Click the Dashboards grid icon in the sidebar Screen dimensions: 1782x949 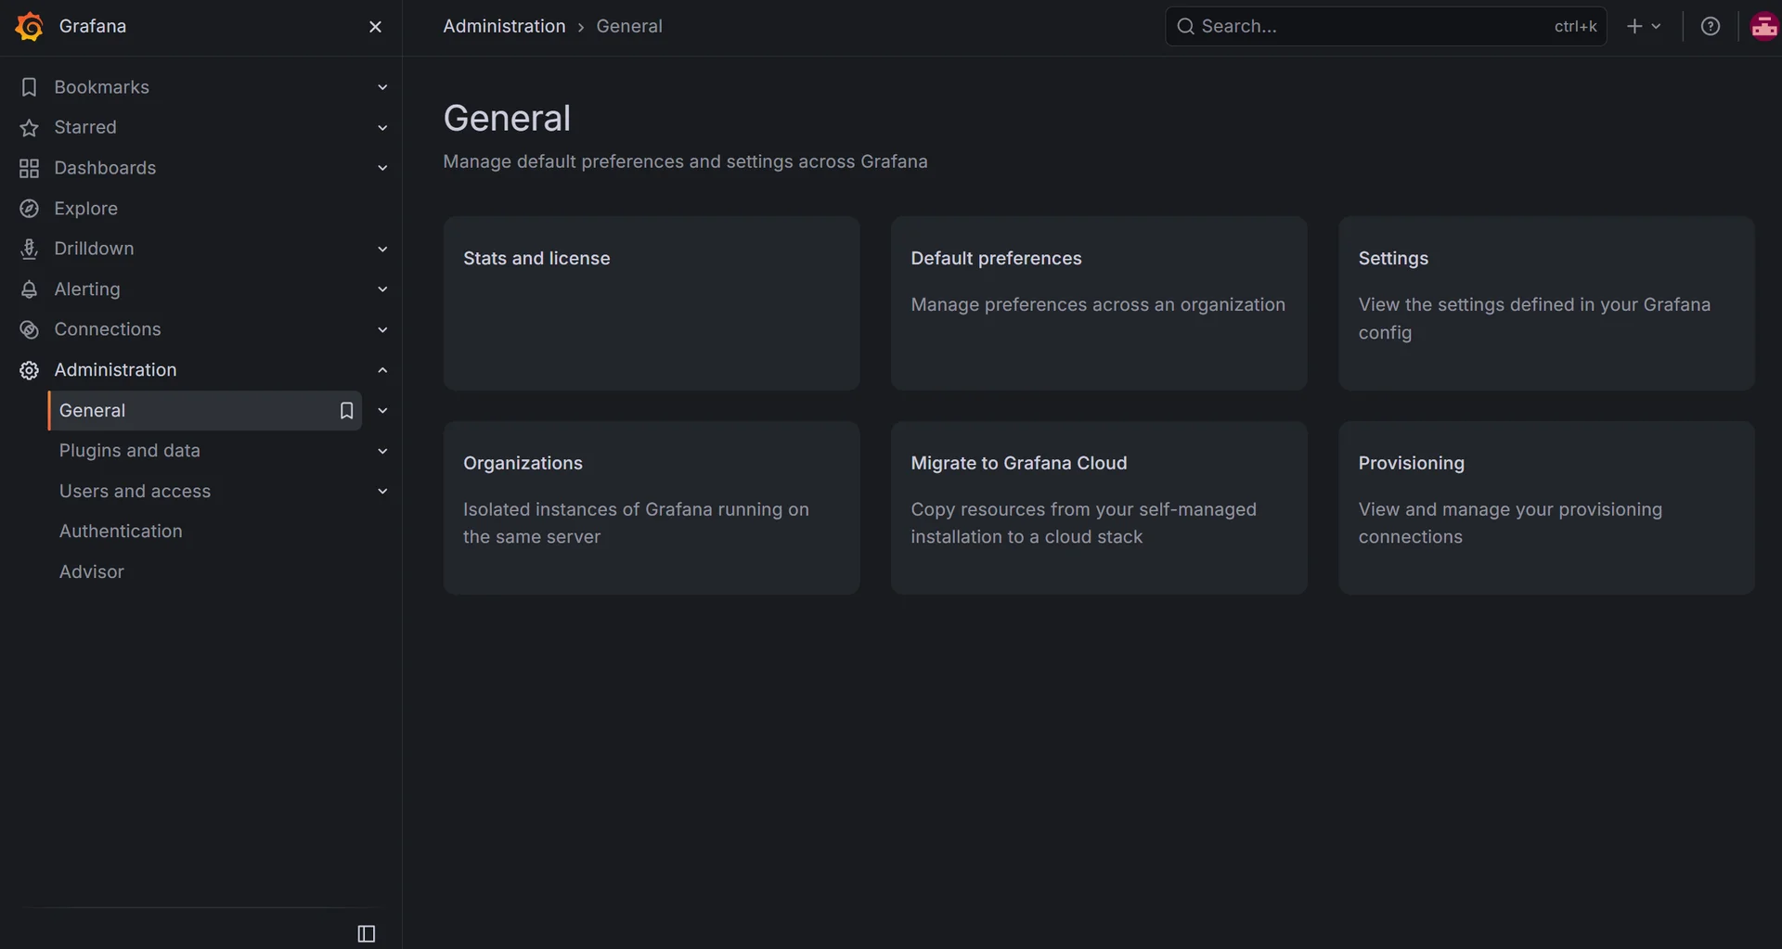coord(29,168)
